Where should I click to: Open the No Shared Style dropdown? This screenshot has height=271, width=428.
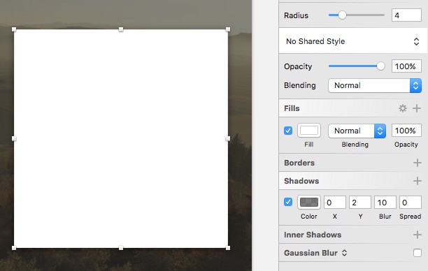tap(352, 41)
